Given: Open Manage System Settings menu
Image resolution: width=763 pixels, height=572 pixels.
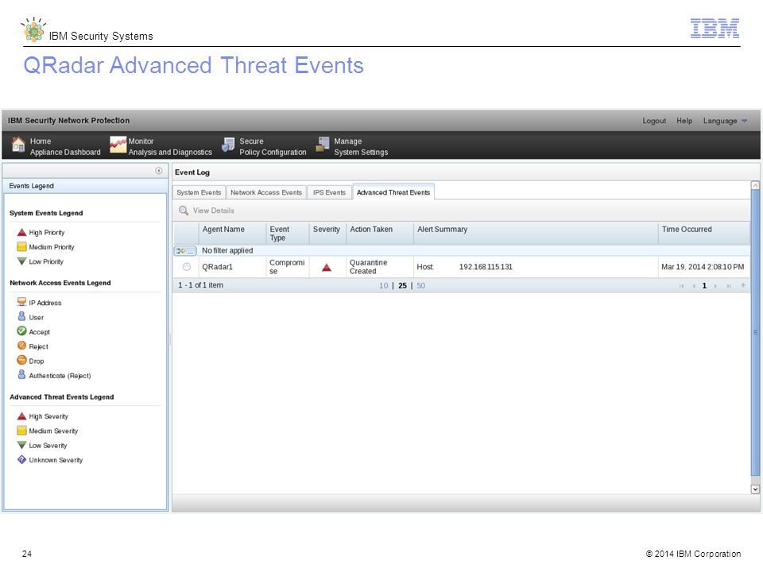Looking at the screenshot, I should click(x=352, y=146).
